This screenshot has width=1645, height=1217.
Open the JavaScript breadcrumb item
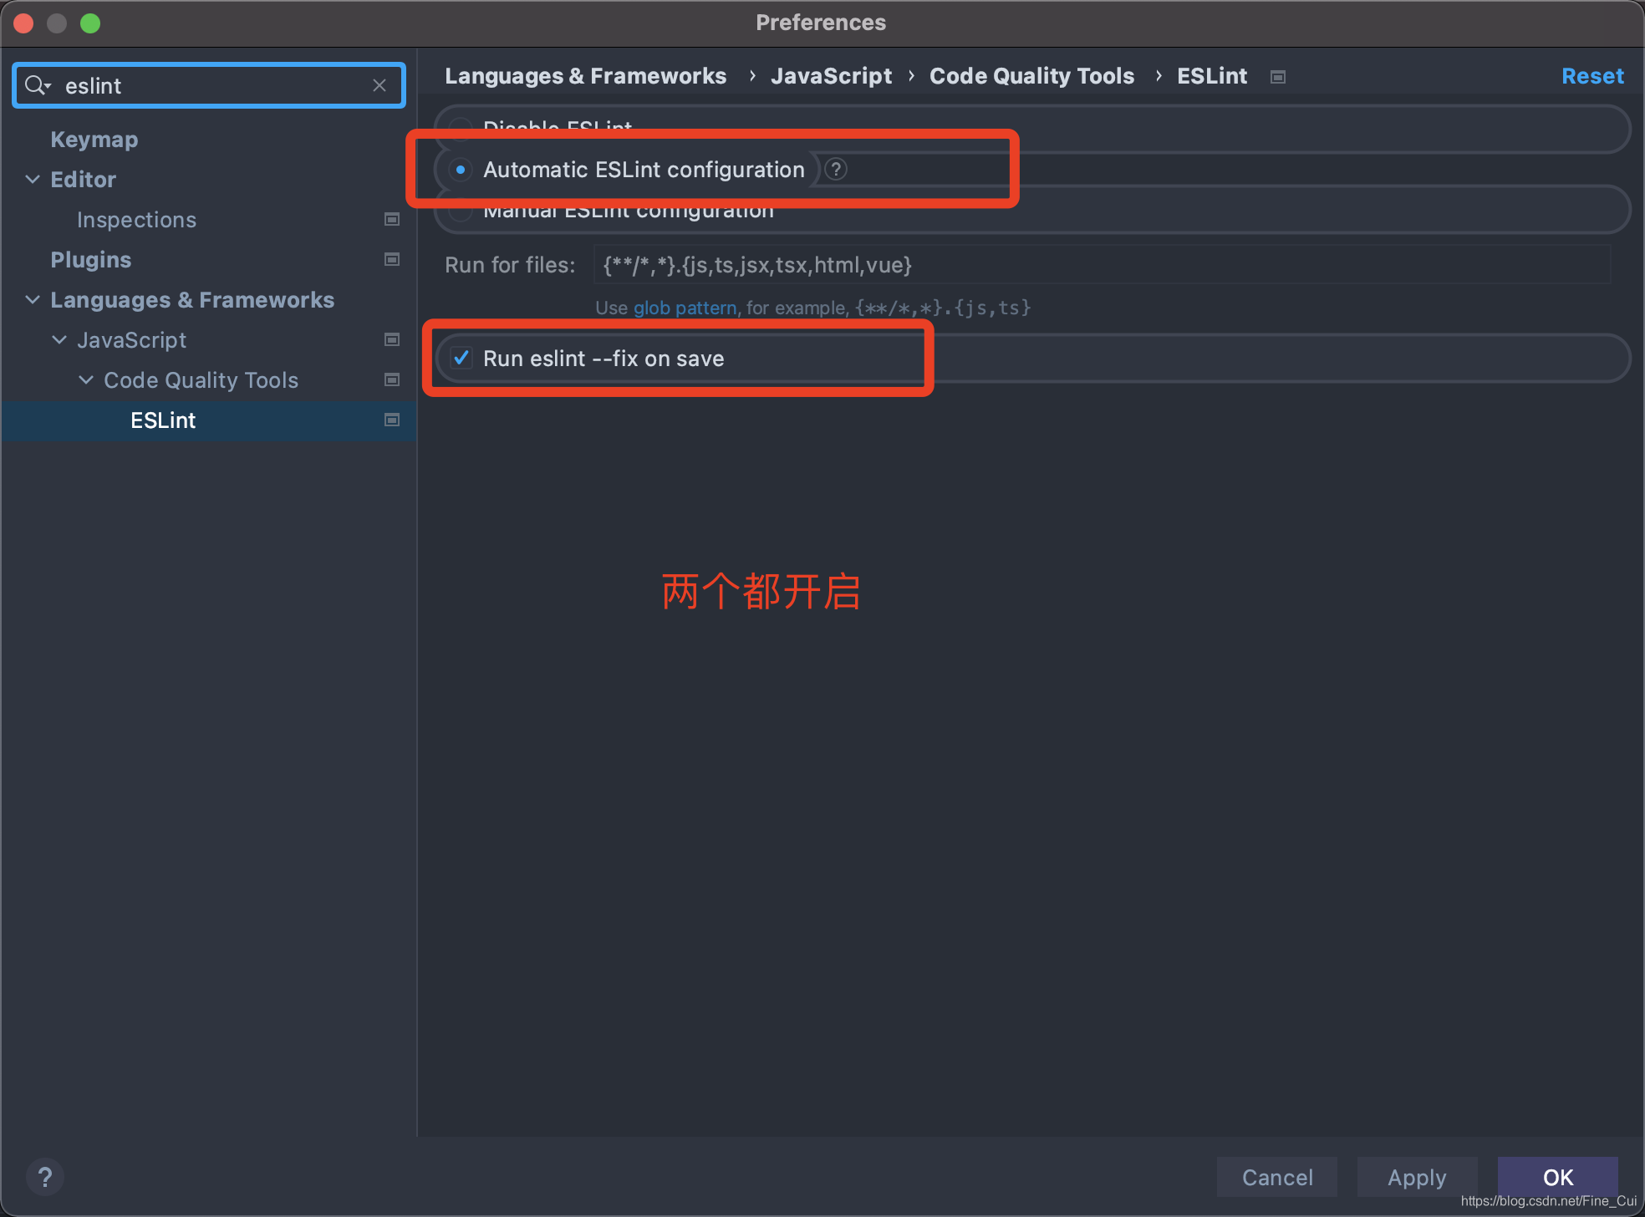(x=831, y=76)
